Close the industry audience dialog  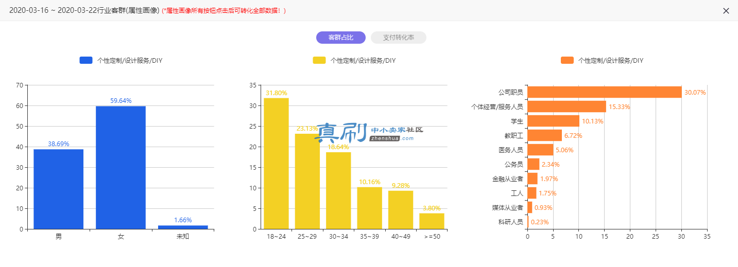pos(726,11)
